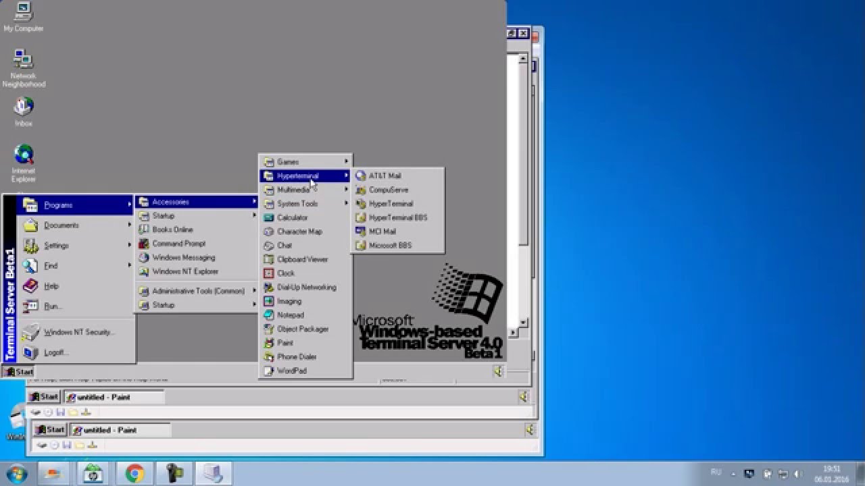Open Network Neighborhood desktop icon
This screenshot has width=865, height=486.
click(x=23, y=68)
